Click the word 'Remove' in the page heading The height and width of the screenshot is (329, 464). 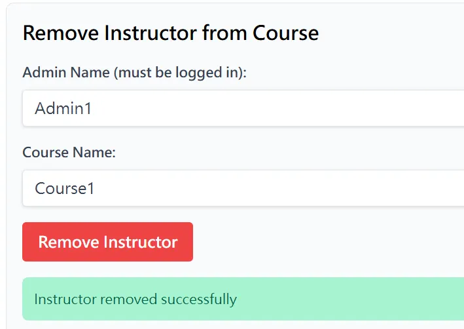(x=56, y=33)
